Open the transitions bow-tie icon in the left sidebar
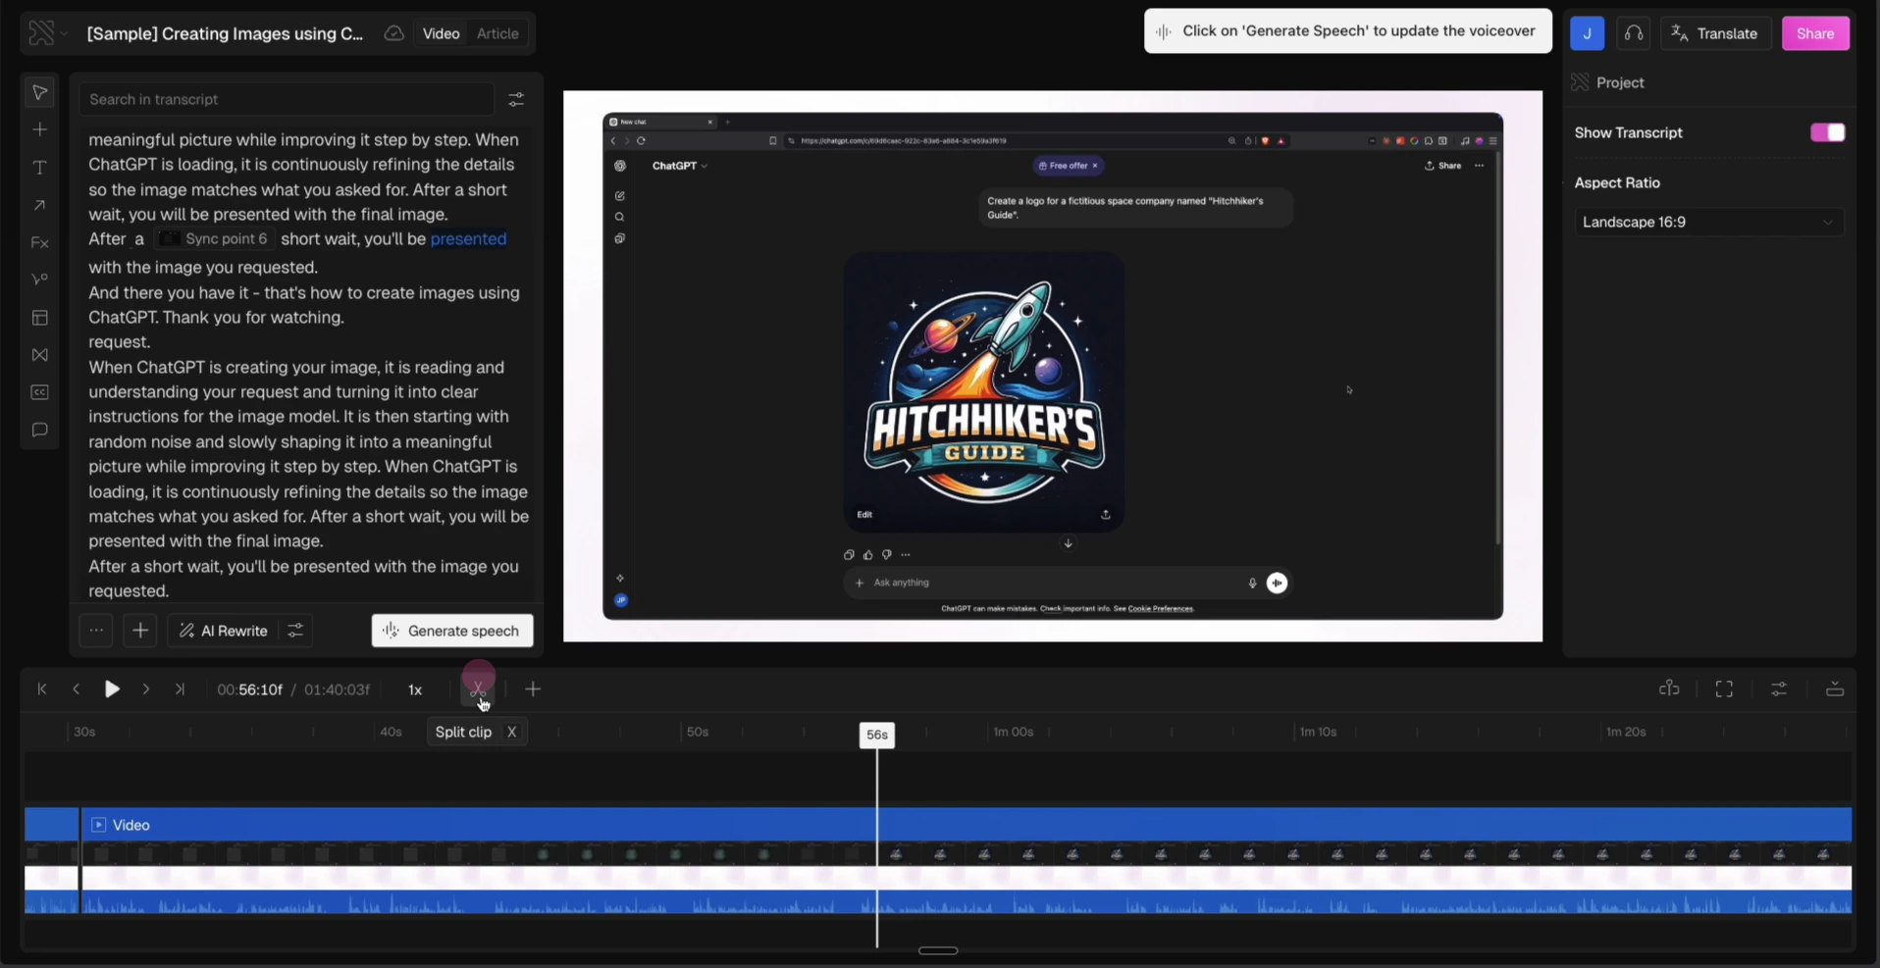The width and height of the screenshot is (1880, 968). pyautogui.click(x=39, y=355)
